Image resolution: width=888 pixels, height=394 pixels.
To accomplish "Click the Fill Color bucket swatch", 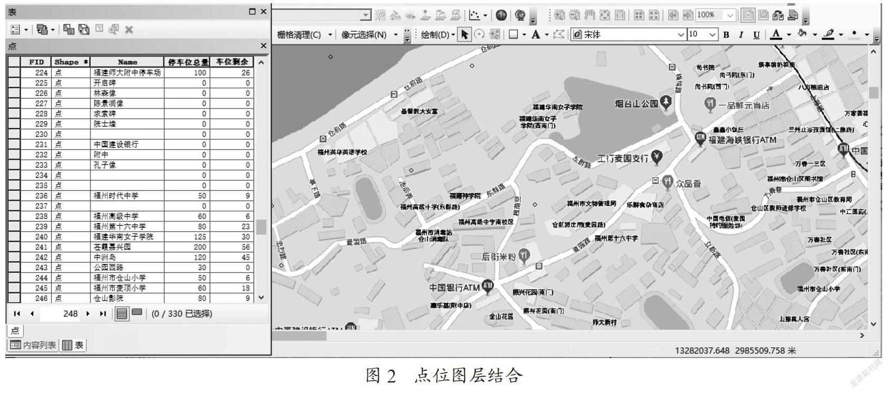I will 802,34.
